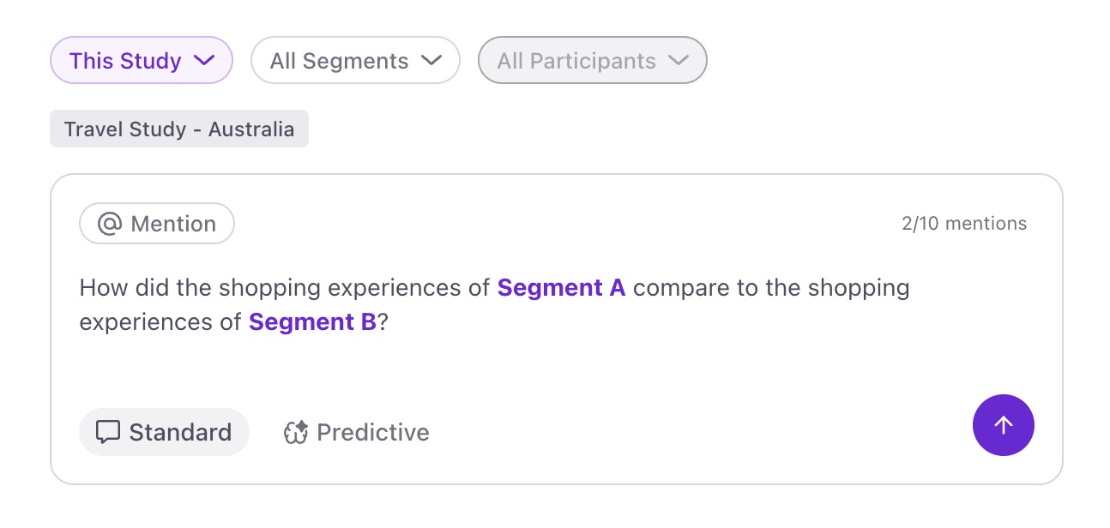
Task: Open the All Participants dropdown
Action: tap(592, 61)
